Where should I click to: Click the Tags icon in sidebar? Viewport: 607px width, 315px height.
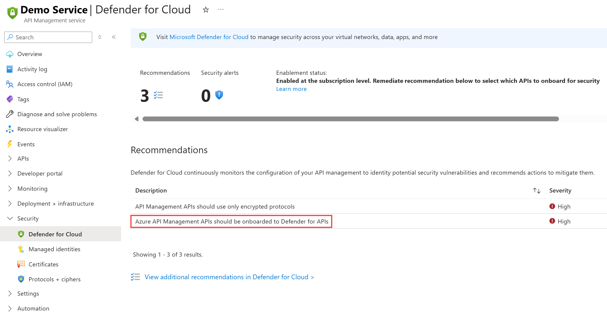point(10,99)
